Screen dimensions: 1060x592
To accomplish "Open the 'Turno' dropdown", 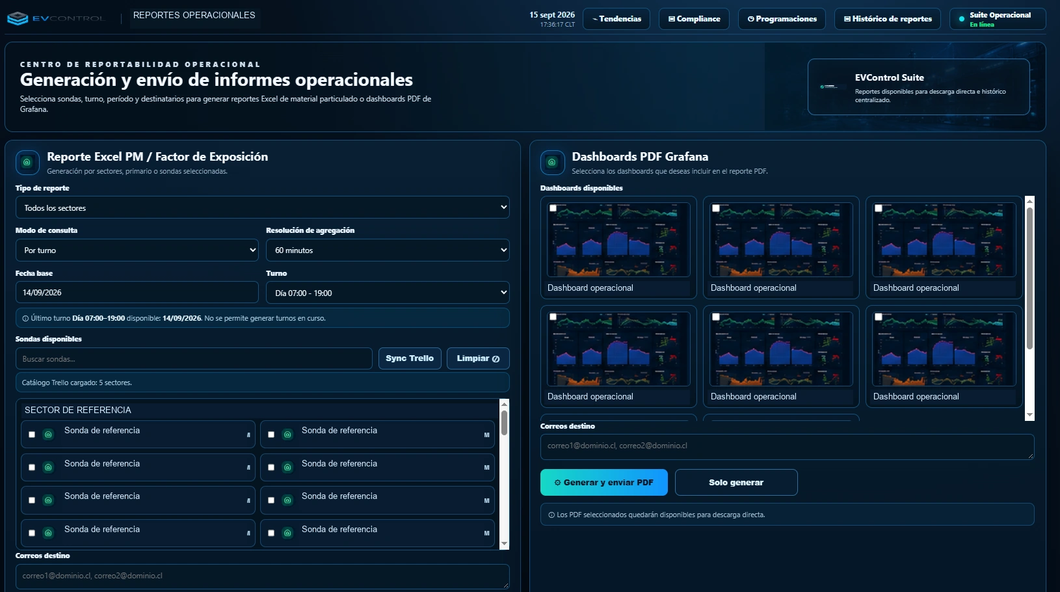I will point(388,293).
